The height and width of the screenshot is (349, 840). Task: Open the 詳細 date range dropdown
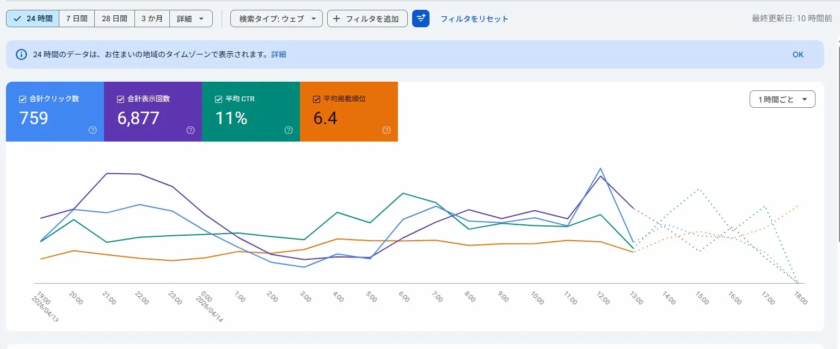(x=191, y=19)
